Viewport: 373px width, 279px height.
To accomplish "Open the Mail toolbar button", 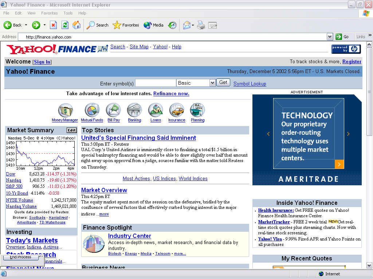I will coord(187,25).
